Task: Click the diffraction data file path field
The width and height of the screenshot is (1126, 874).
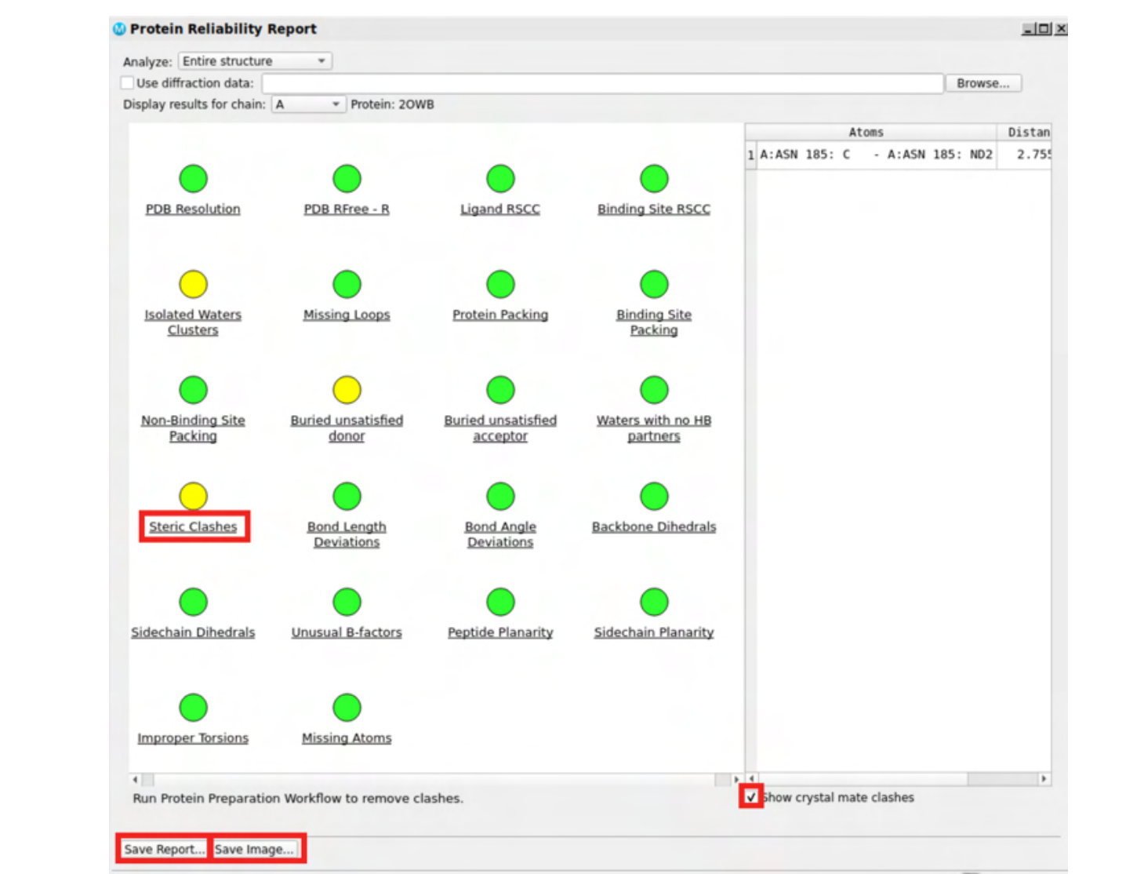Action: coord(602,83)
